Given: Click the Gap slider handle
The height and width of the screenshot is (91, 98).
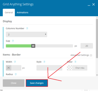Looking at the screenshot, I should coord(33,46).
